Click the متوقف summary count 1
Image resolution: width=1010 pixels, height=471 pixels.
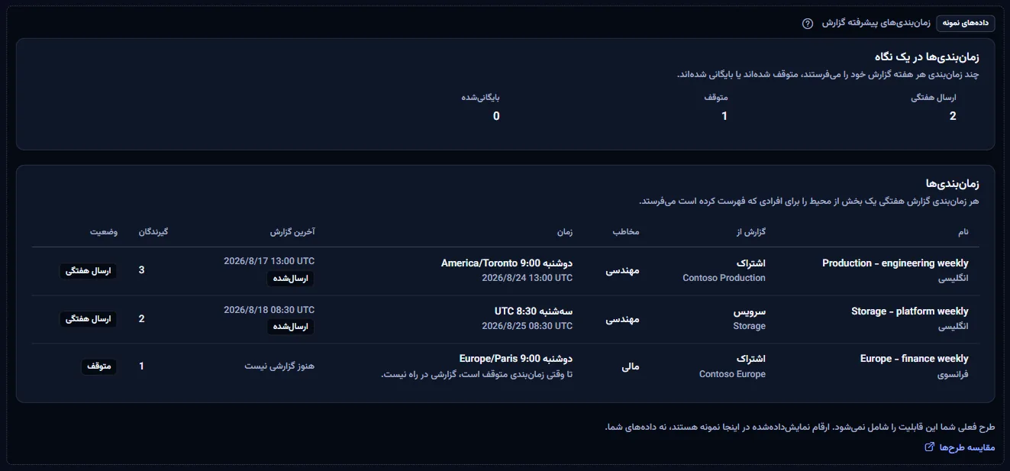(724, 116)
